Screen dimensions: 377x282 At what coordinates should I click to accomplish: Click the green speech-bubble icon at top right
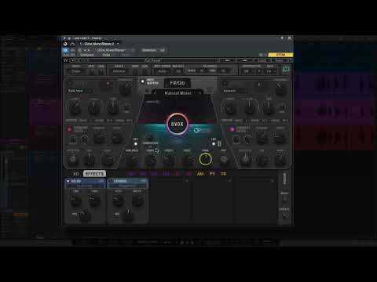(x=286, y=69)
